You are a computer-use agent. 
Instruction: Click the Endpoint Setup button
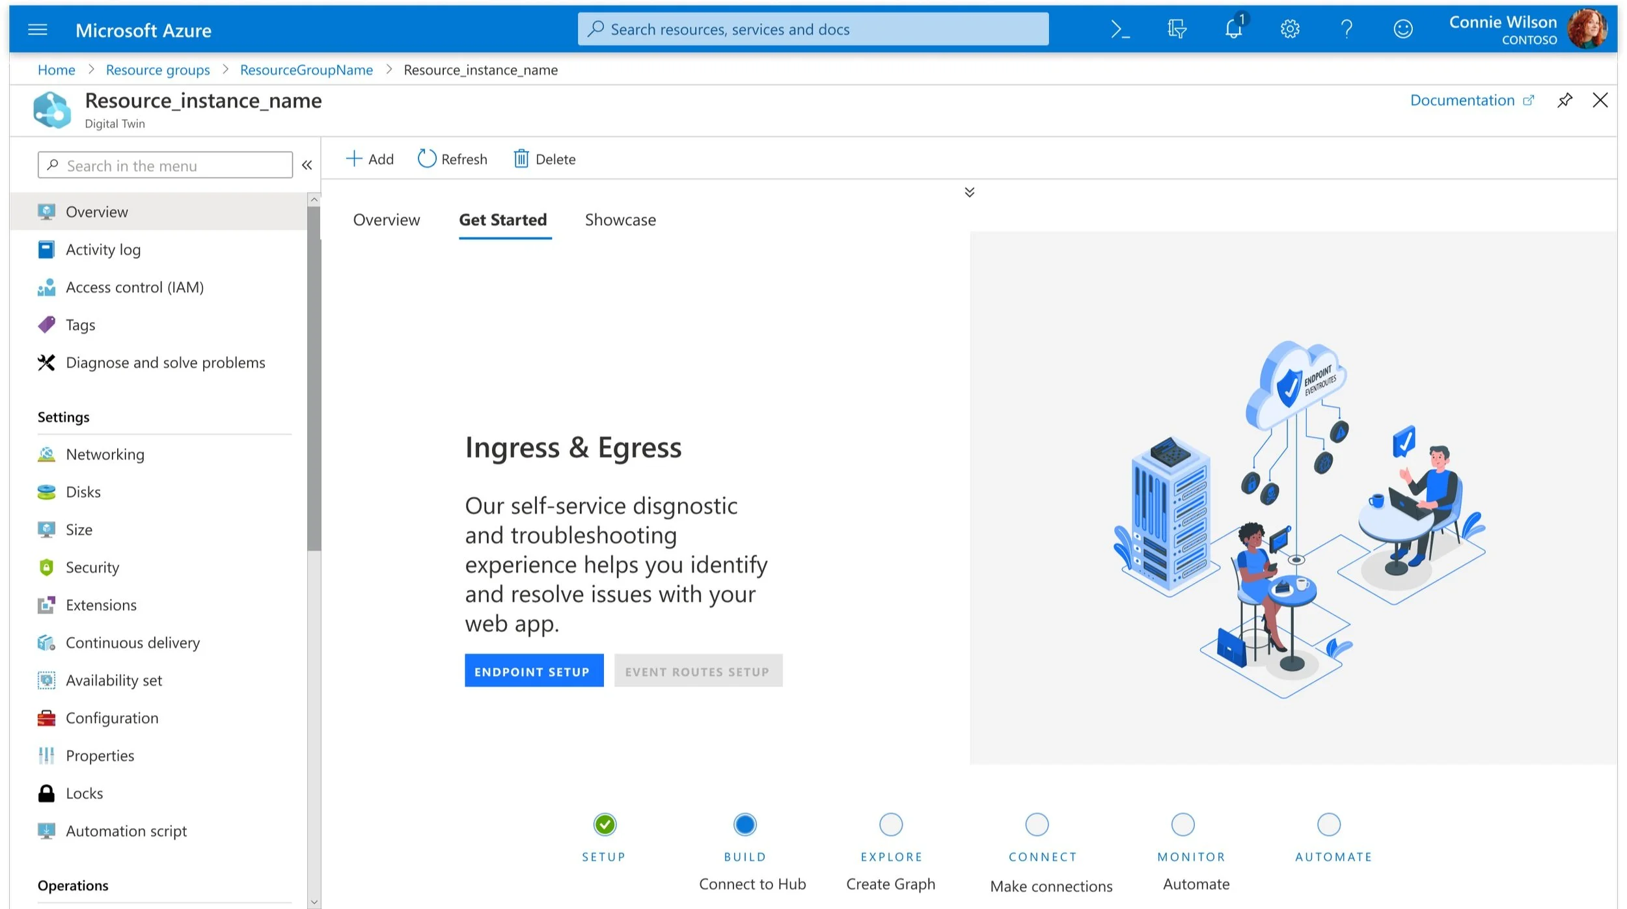pyautogui.click(x=534, y=671)
